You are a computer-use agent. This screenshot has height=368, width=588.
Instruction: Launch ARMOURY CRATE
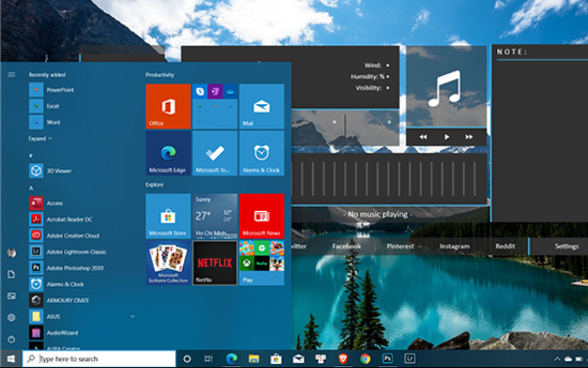[x=59, y=300]
